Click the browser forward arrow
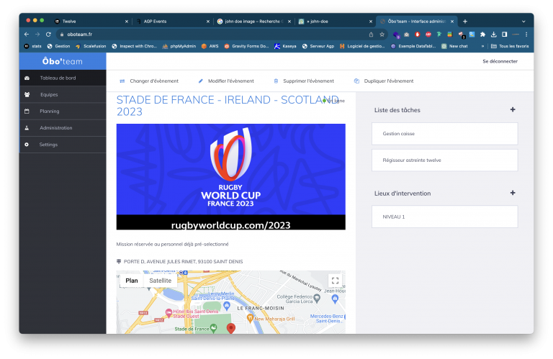 [37, 35]
